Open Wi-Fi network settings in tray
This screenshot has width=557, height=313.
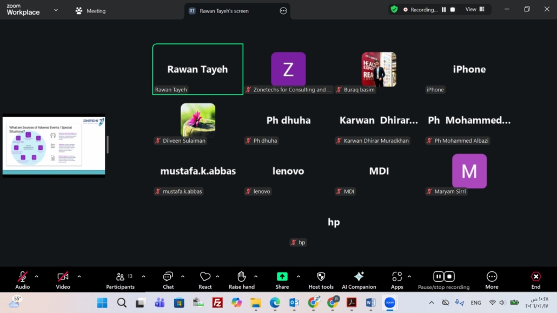point(492,303)
